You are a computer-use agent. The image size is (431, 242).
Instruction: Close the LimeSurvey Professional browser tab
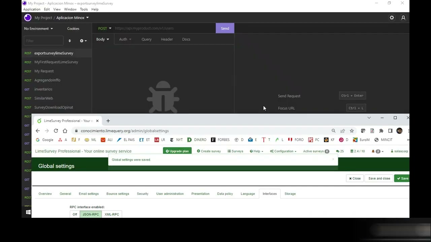[97, 121]
